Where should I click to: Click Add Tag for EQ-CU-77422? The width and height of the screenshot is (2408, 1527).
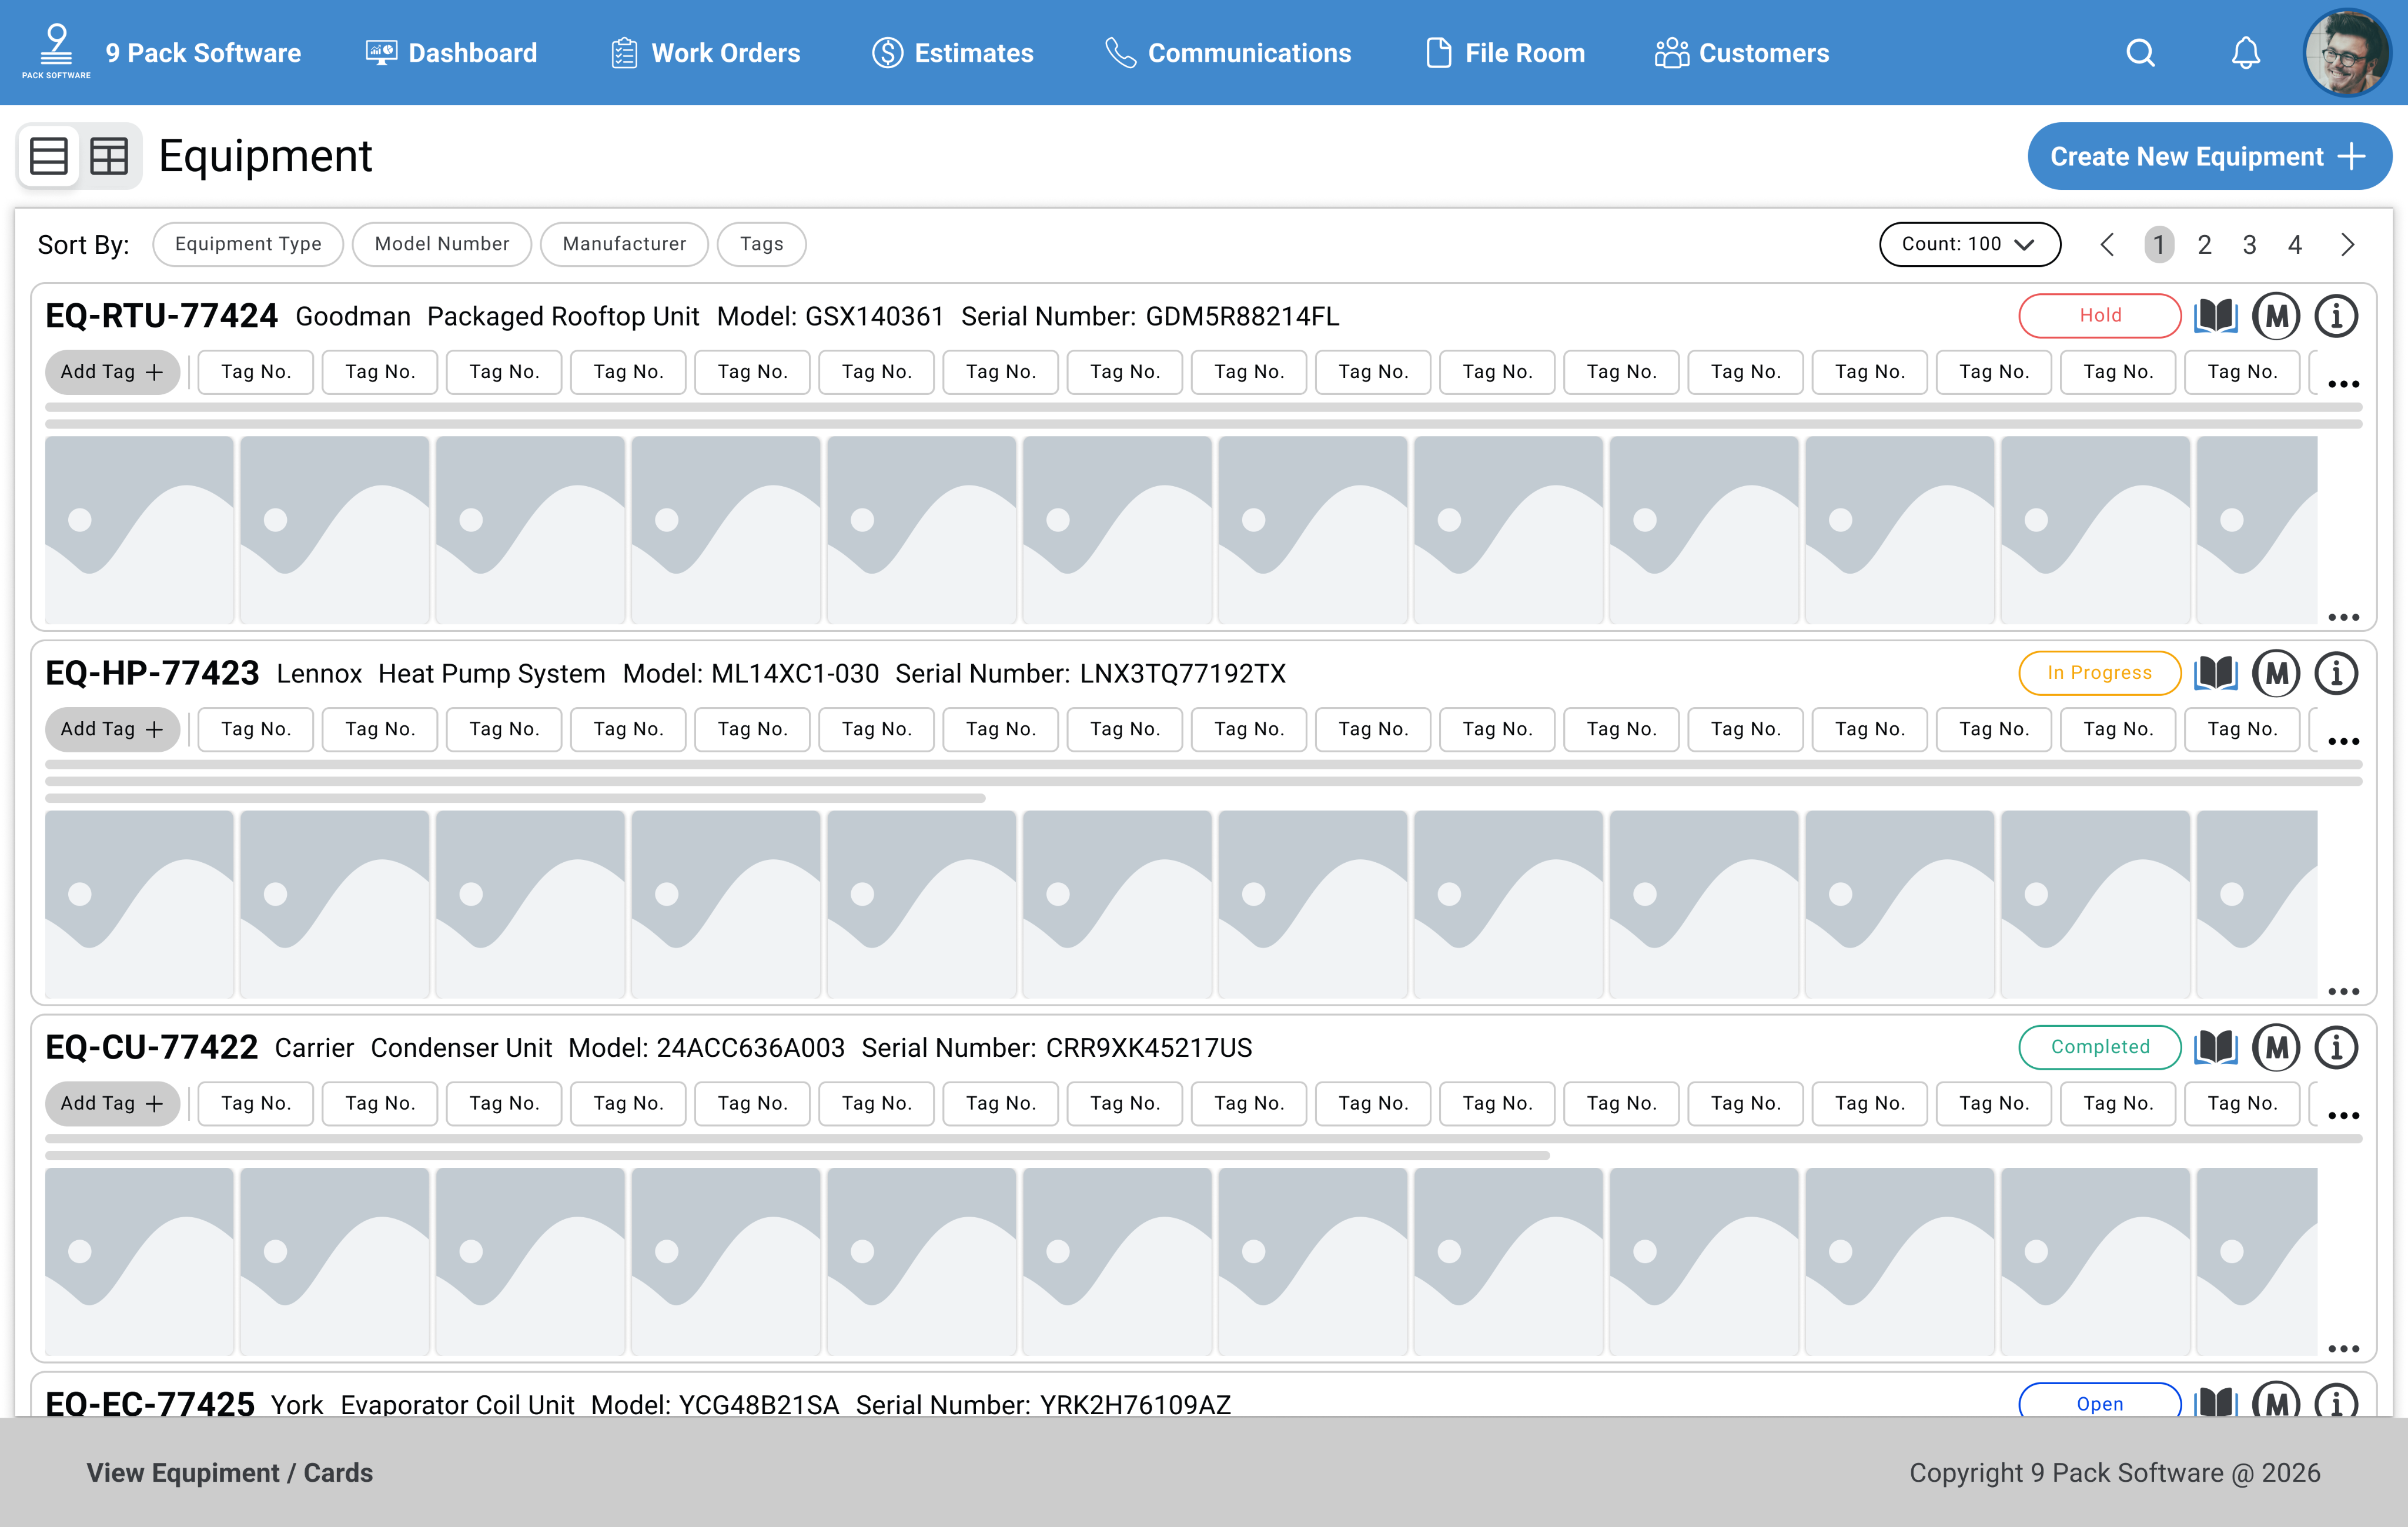(x=112, y=1103)
